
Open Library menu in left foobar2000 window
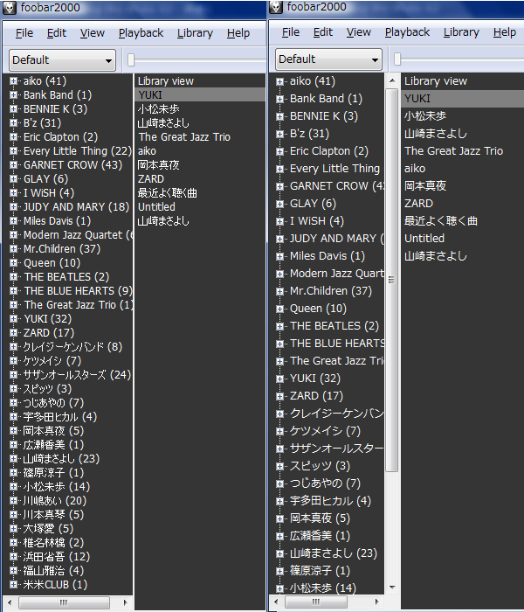[195, 33]
